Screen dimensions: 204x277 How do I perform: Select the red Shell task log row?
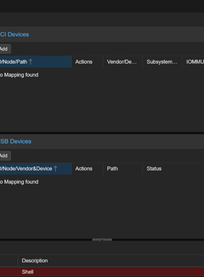pos(102,272)
